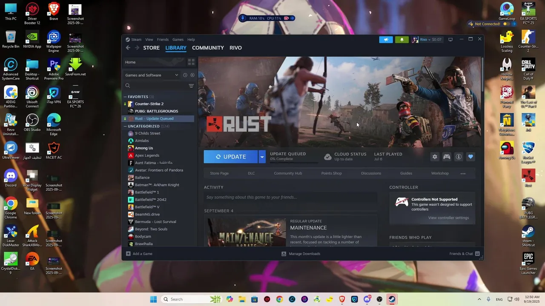Go to the Community tab
The width and height of the screenshot is (545, 306).
pyautogui.click(x=208, y=48)
